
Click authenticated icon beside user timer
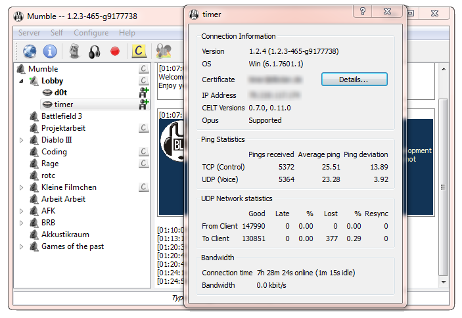click(x=144, y=104)
